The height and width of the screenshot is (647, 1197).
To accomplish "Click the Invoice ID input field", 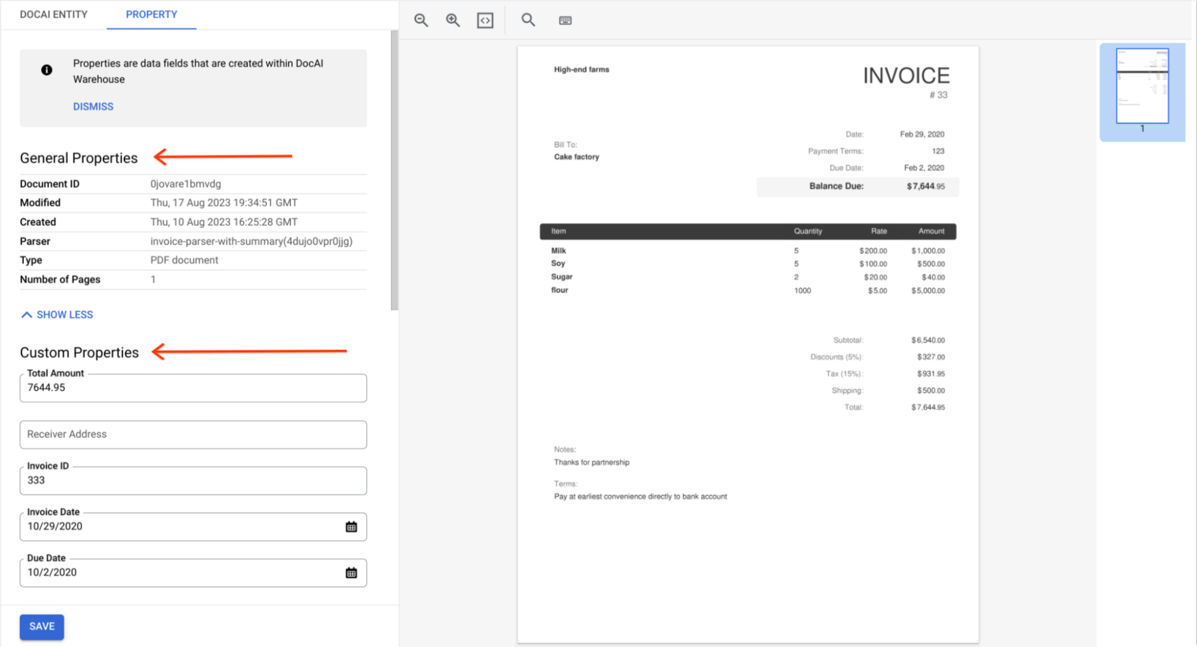I will pos(193,480).
